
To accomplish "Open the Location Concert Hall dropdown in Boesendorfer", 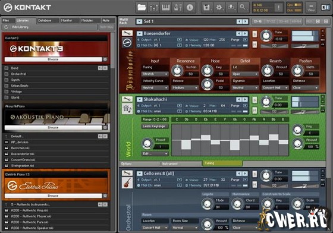I will click(275, 87).
